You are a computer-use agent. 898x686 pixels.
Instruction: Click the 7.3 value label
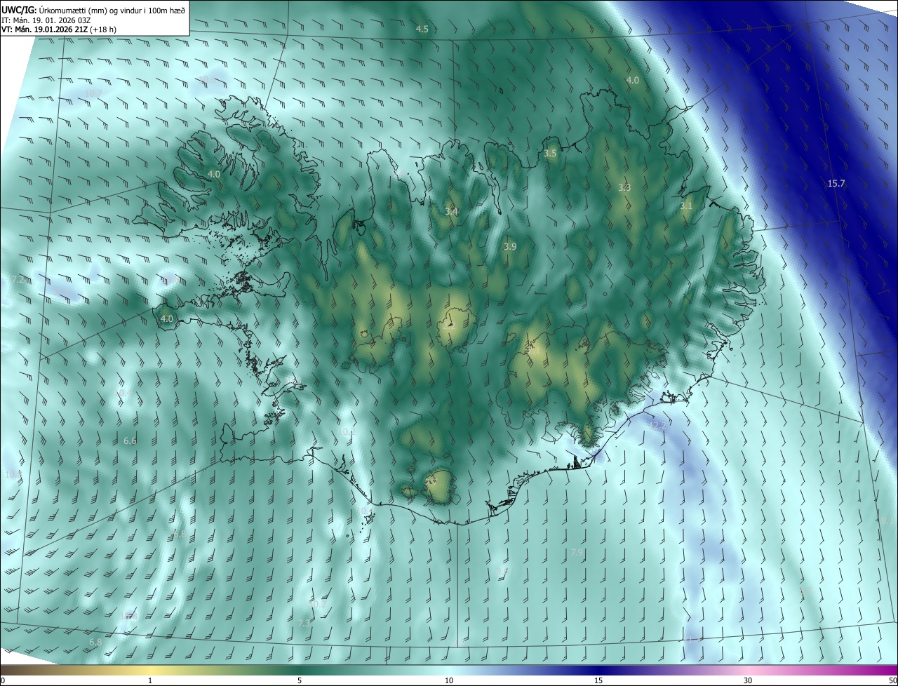click(x=304, y=623)
